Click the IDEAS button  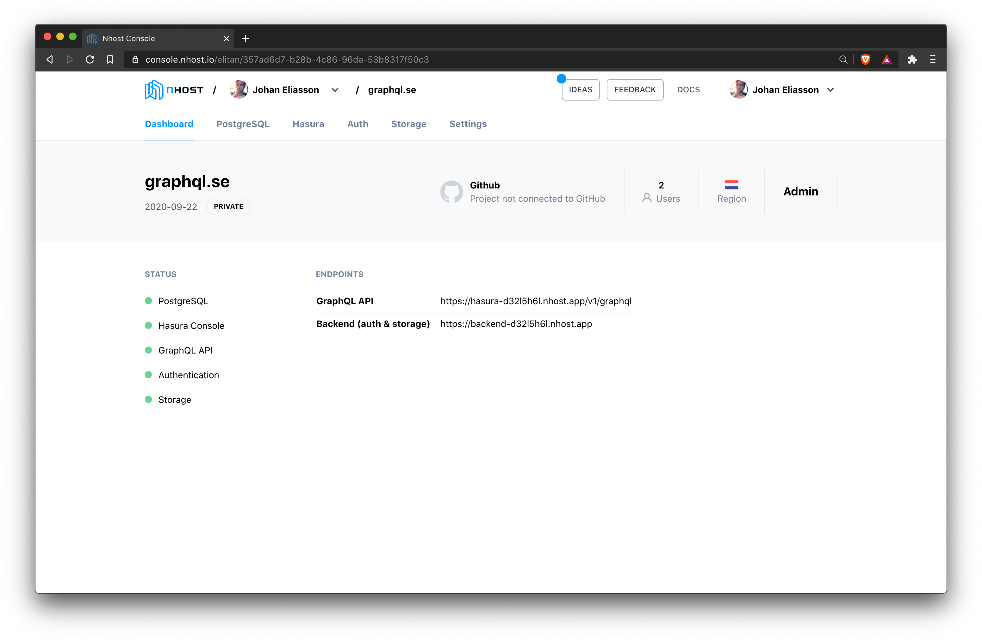pos(581,89)
